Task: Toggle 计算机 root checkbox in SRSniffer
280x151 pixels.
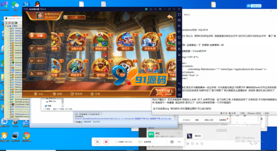Action: click(8, 26)
